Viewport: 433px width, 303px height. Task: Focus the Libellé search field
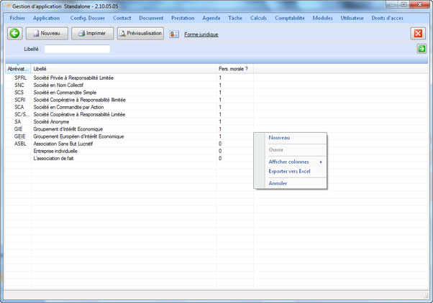pos(77,49)
